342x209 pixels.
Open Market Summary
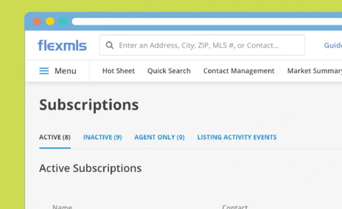[315, 71]
